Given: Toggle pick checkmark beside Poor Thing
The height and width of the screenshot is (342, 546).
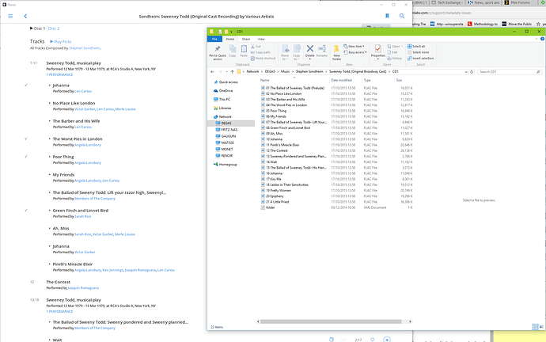Looking at the screenshot, I should coord(26,157).
